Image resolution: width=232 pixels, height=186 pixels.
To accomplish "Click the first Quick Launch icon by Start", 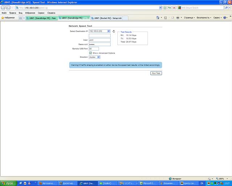I will (x=21, y=183).
